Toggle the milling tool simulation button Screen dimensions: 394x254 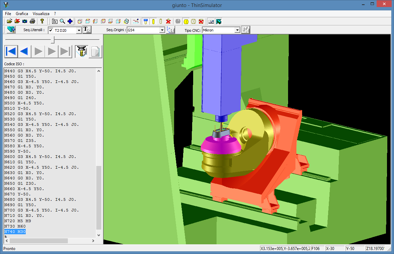tap(82, 52)
